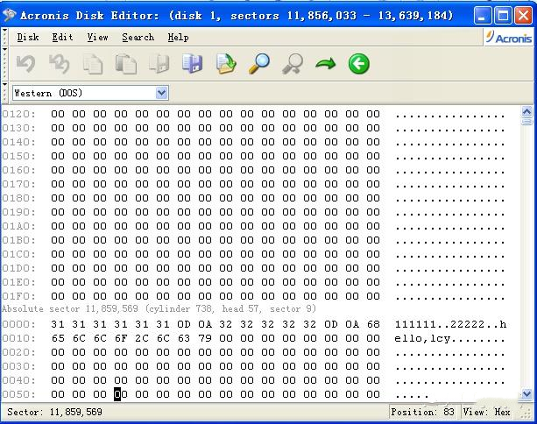Expand the Western (DOS) encoding dropdown

(x=161, y=93)
